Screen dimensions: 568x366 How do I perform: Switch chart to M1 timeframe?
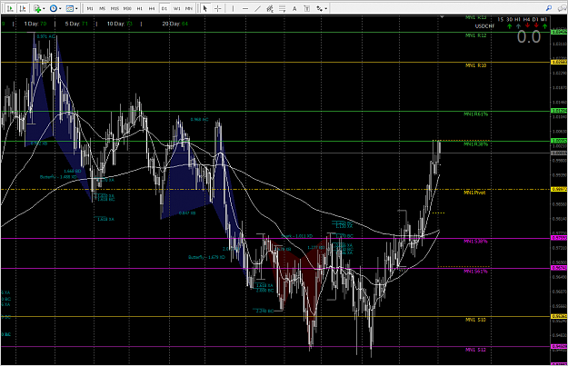click(x=90, y=8)
